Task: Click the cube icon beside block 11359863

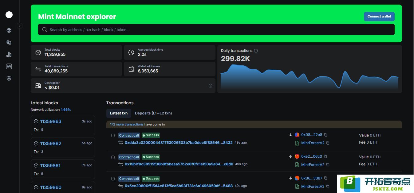Action: tap(36, 122)
